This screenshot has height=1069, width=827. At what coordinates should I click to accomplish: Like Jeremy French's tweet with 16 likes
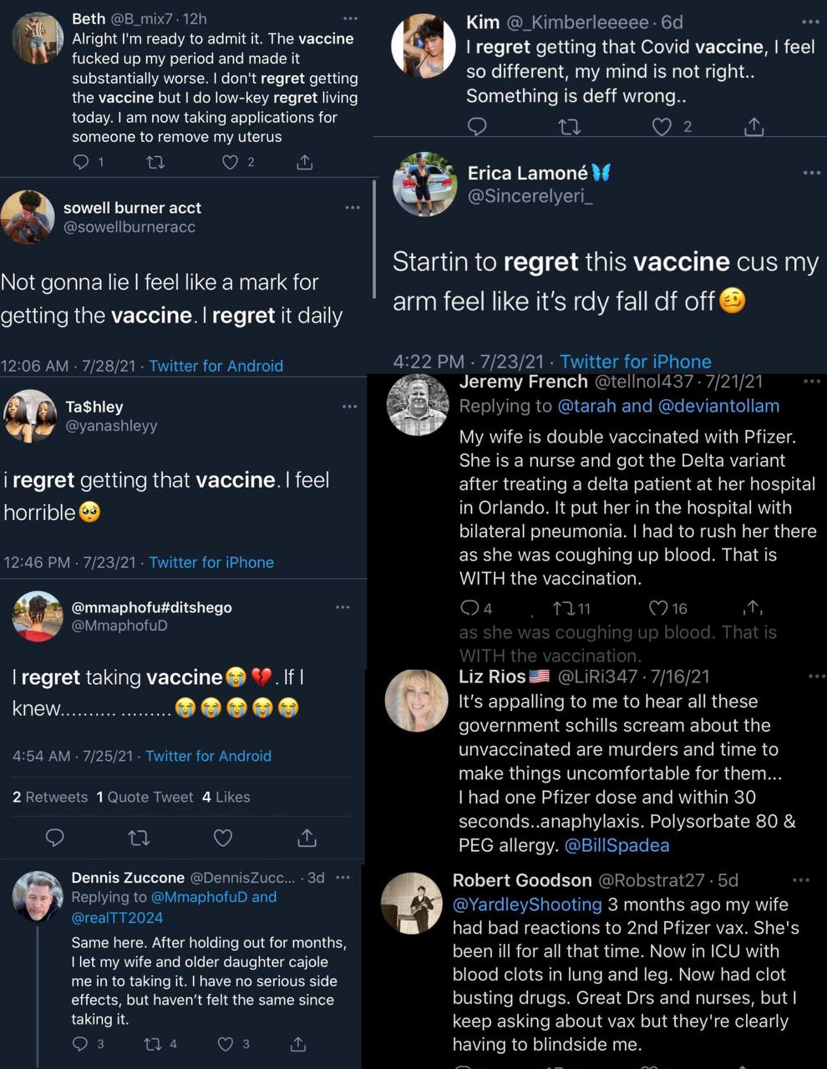point(659,608)
